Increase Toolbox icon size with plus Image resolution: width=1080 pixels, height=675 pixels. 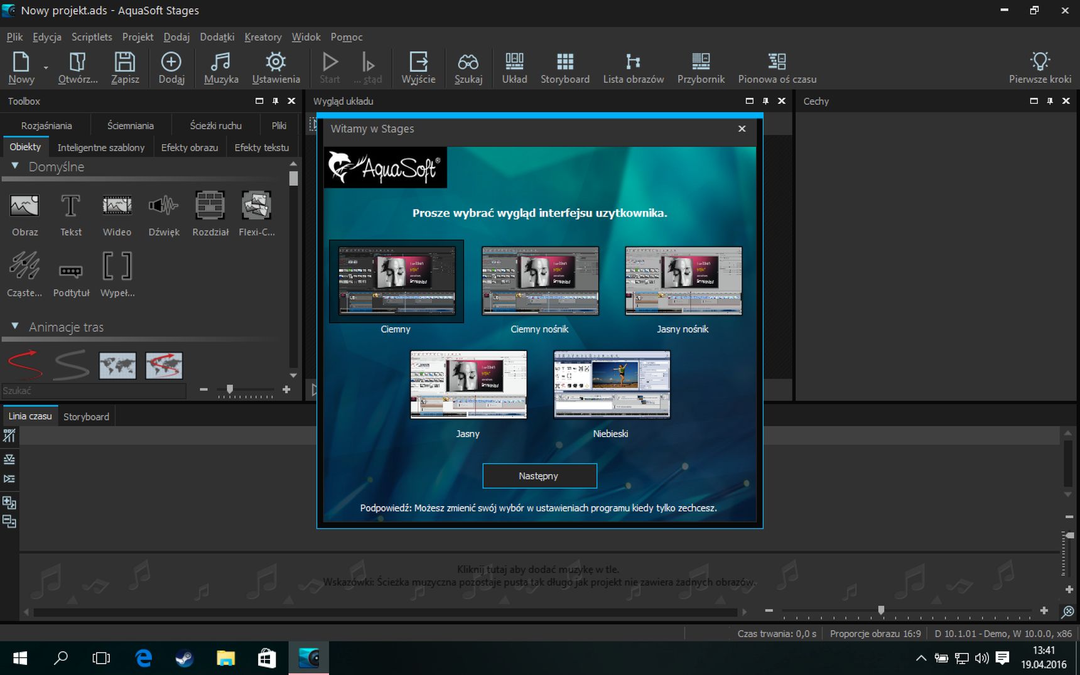click(x=286, y=390)
